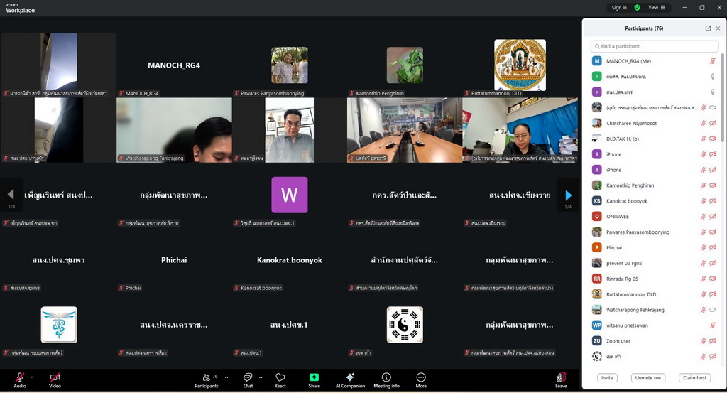Open the View layout menu
This screenshot has width=727, height=393.
(x=656, y=8)
